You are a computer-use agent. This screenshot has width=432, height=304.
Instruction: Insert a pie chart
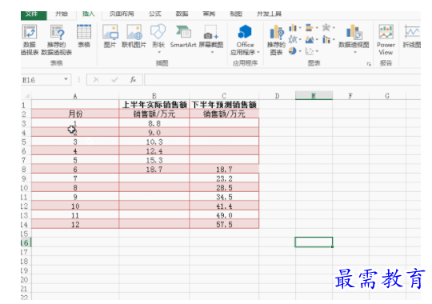click(x=293, y=51)
